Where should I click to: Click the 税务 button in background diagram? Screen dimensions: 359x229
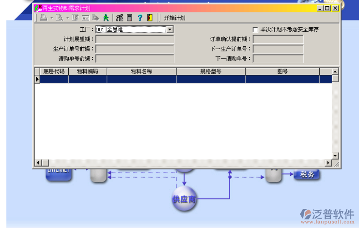(x=307, y=174)
